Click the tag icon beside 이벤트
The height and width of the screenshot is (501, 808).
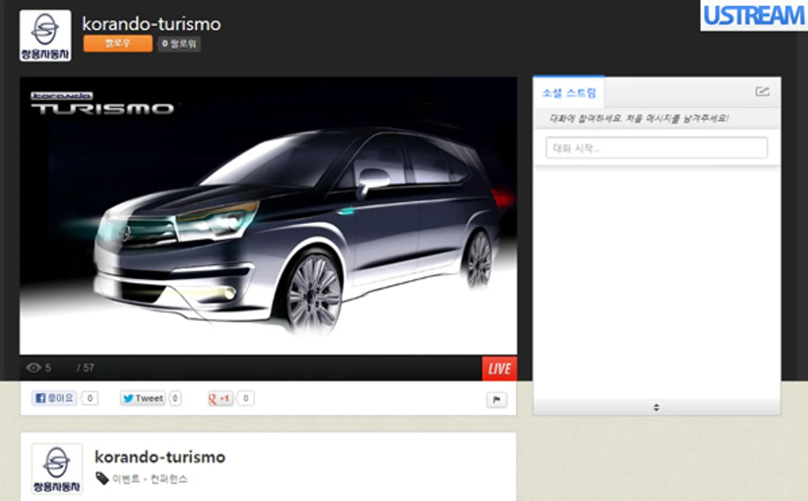102,479
